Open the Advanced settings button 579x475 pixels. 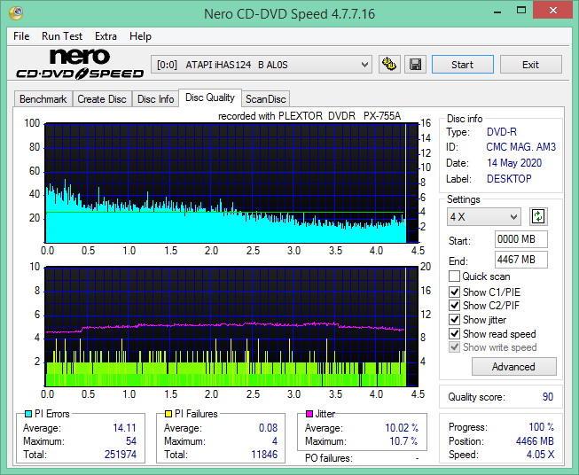coord(514,367)
